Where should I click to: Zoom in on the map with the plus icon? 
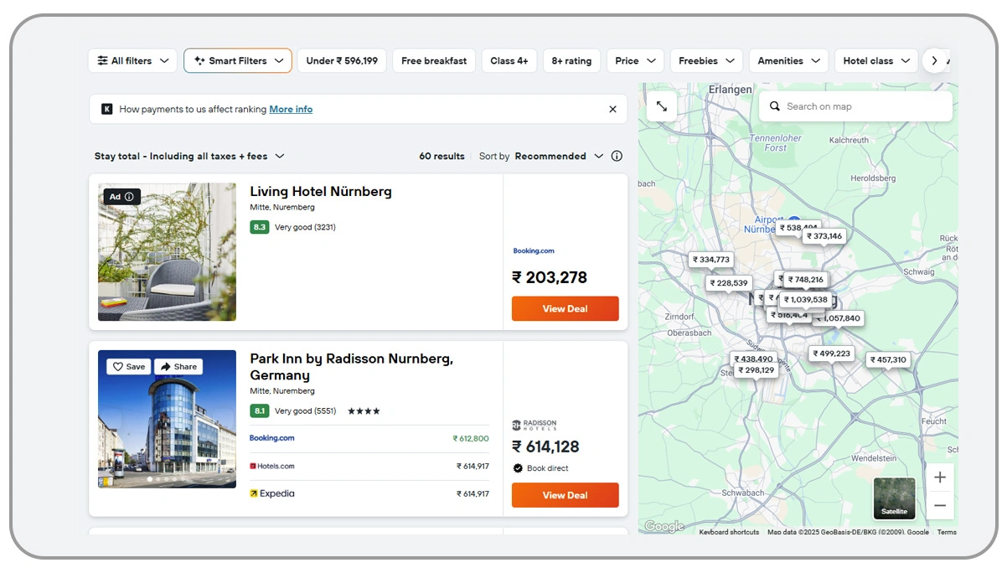pos(940,477)
